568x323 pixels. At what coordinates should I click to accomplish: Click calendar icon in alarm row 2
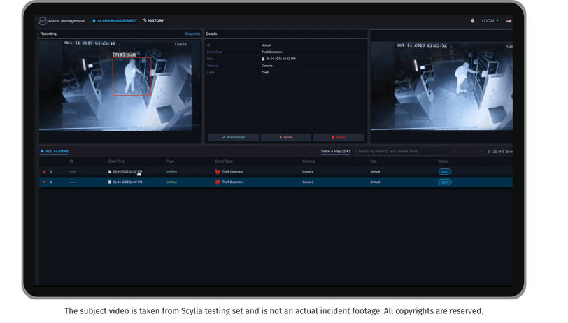click(x=110, y=182)
